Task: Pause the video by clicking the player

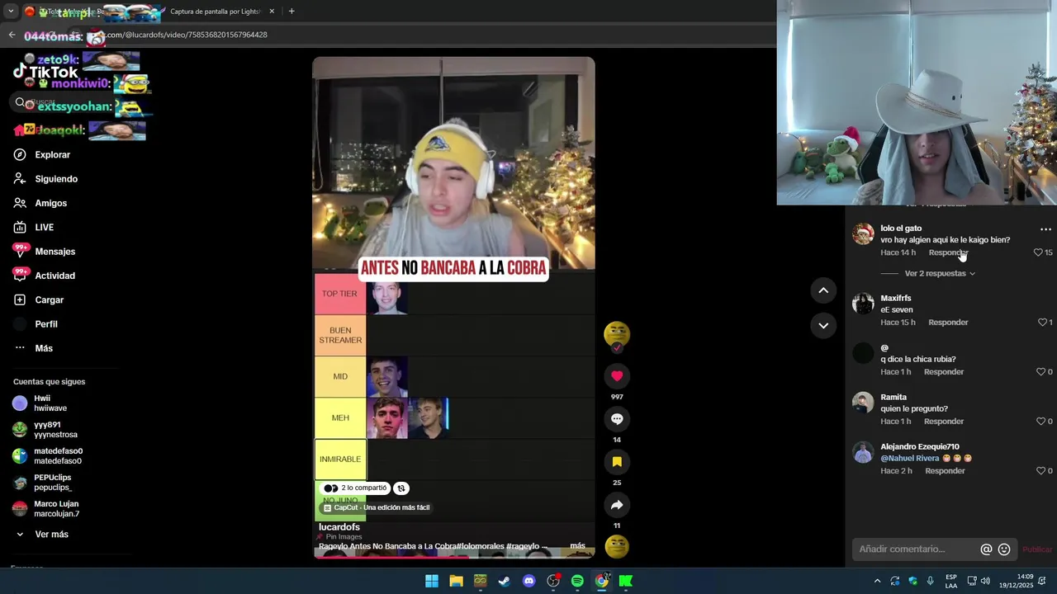Action: (x=453, y=307)
